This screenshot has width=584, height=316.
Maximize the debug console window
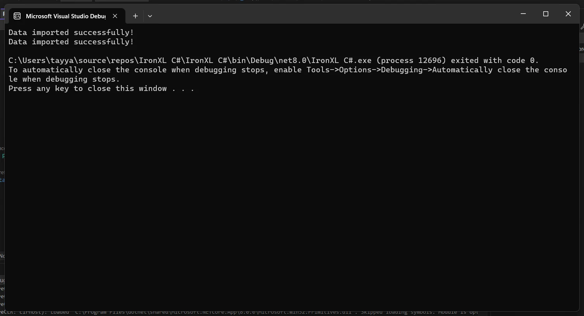pos(546,14)
